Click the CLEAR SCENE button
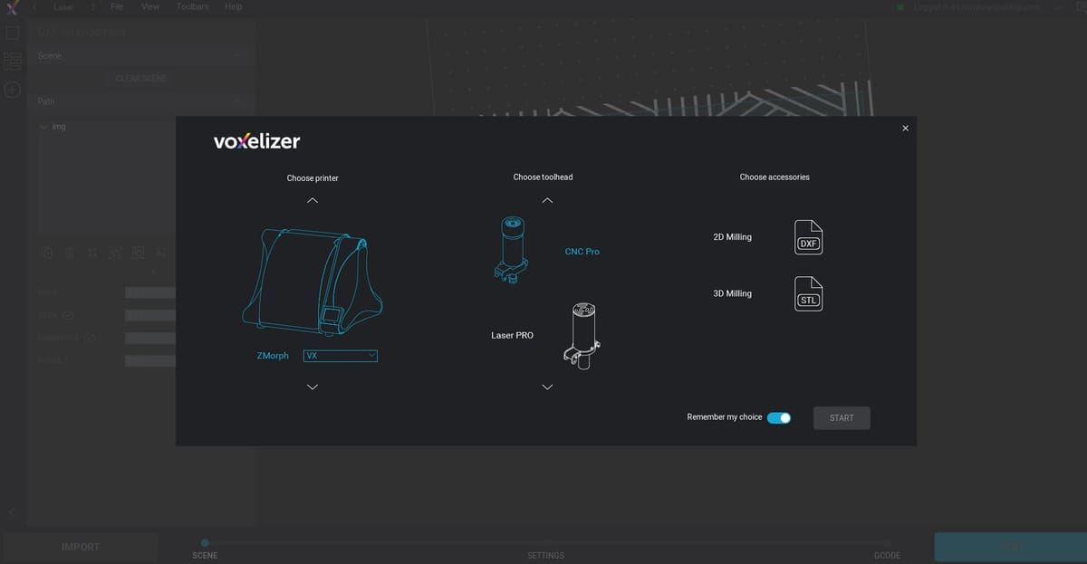The height and width of the screenshot is (564, 1087). pyautogui.click(x=141, y=79)
